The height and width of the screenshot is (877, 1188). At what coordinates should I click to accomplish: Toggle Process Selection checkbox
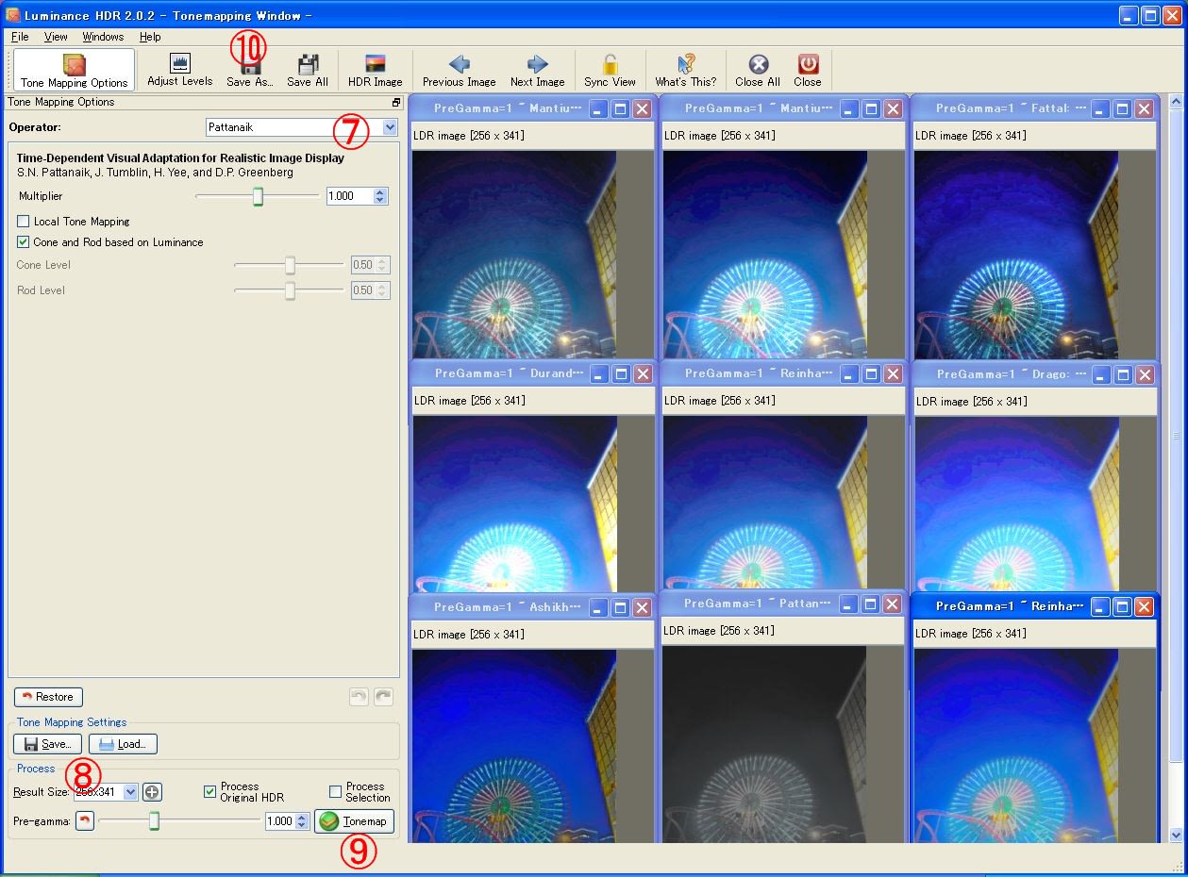[335, 792]
